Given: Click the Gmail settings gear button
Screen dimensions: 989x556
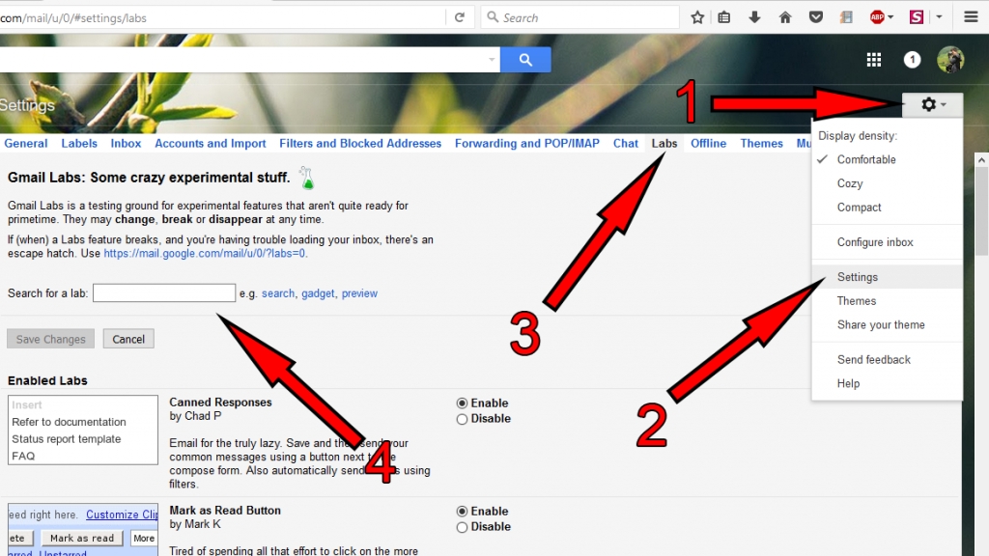Looking at the screenshot, I should pos(933,104).
